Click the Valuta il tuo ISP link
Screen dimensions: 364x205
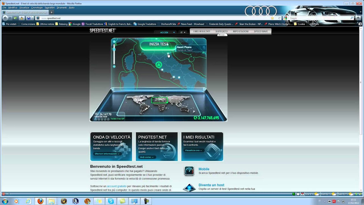tap(117, 119)
